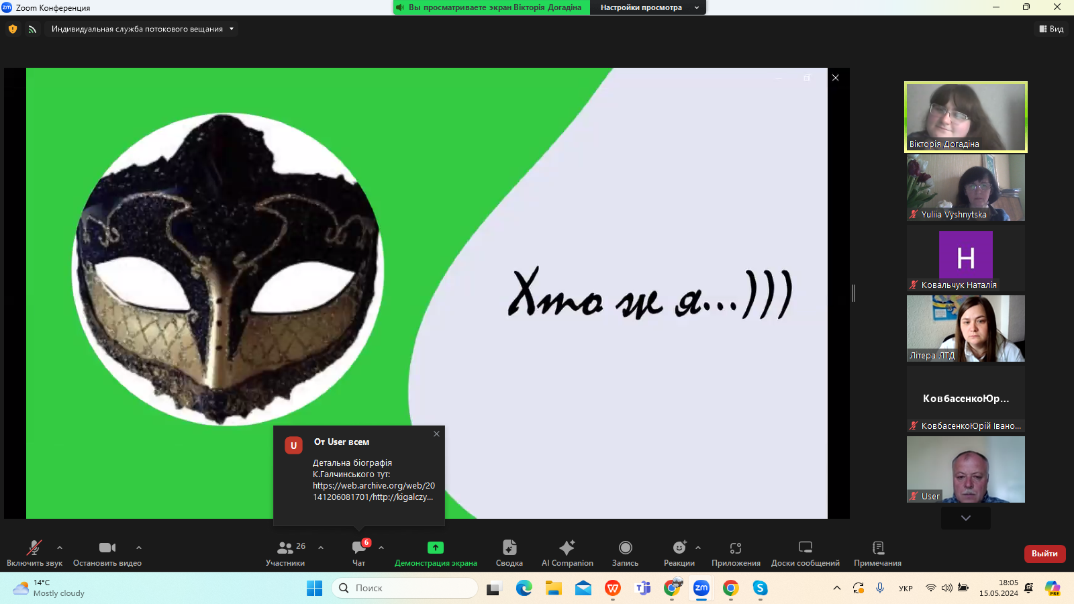Open the Участники participants list
The image size is (1074, 604).
point(285,553)
